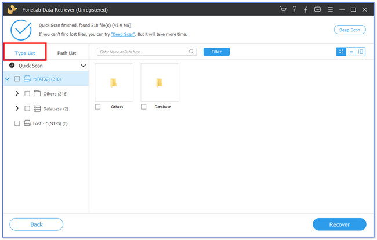This screenshot has width=377, height=240.
Task: Check the Others (216) tree checkbox
Action: (27, 94)
